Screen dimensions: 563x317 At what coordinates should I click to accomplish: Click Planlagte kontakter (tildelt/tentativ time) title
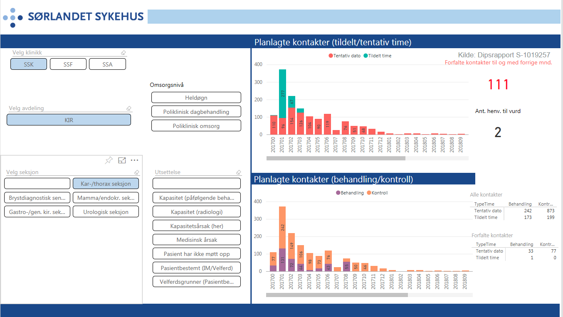click(x=333, y=42)
